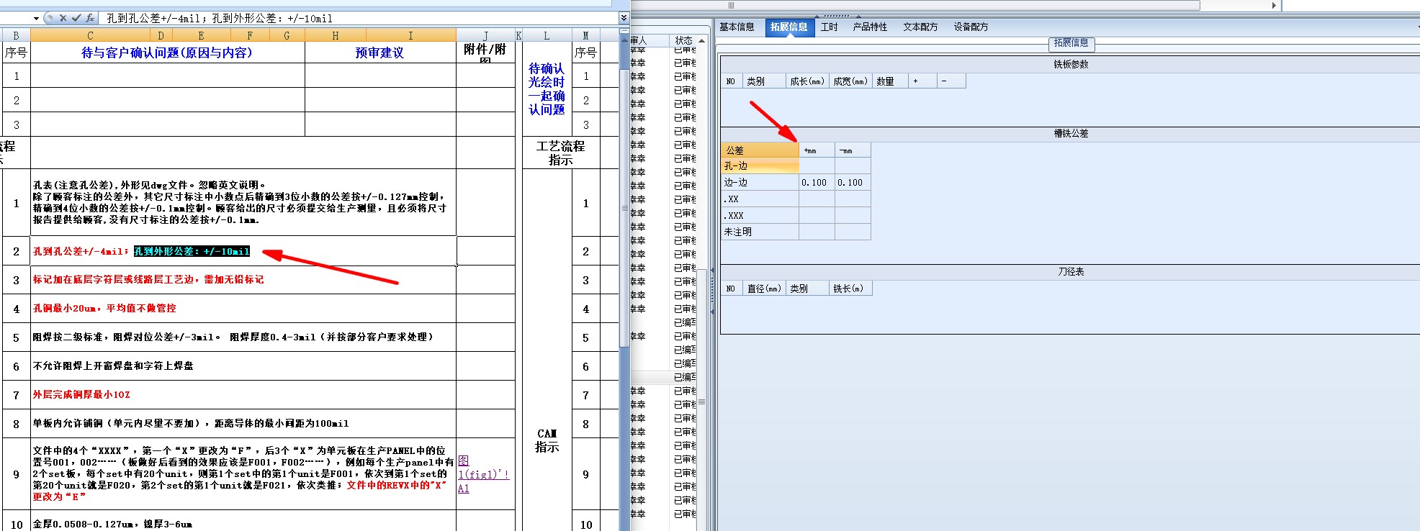Screen dimensions: 1420x531
Task: Click the 铣长(m) column header
Action: point(850,289)
